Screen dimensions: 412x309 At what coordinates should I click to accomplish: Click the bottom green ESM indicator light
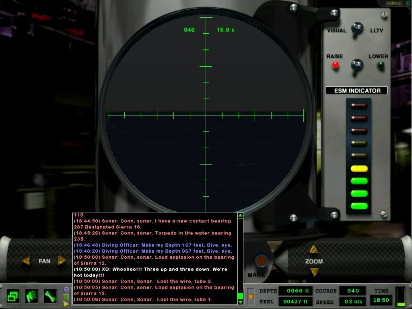coord(359,206)
